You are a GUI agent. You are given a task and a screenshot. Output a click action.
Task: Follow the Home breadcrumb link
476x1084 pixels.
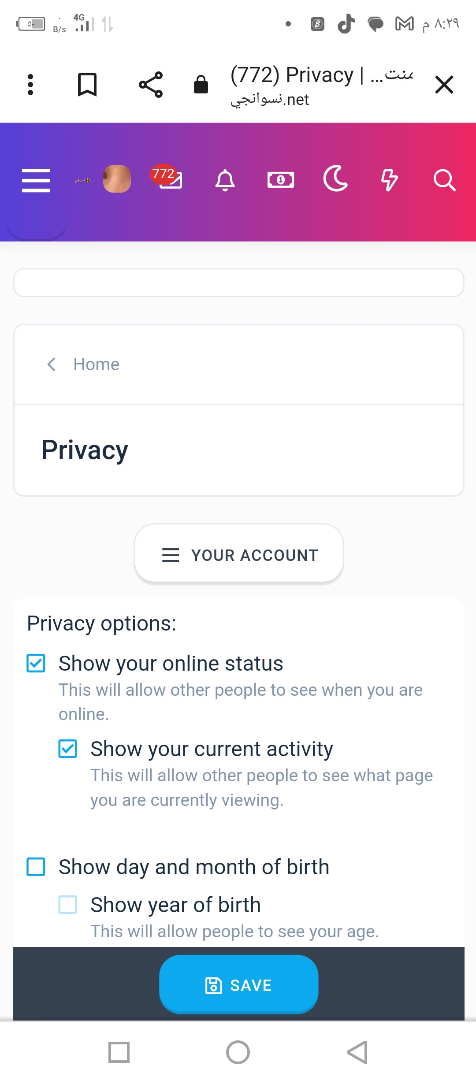click(96, 364)
